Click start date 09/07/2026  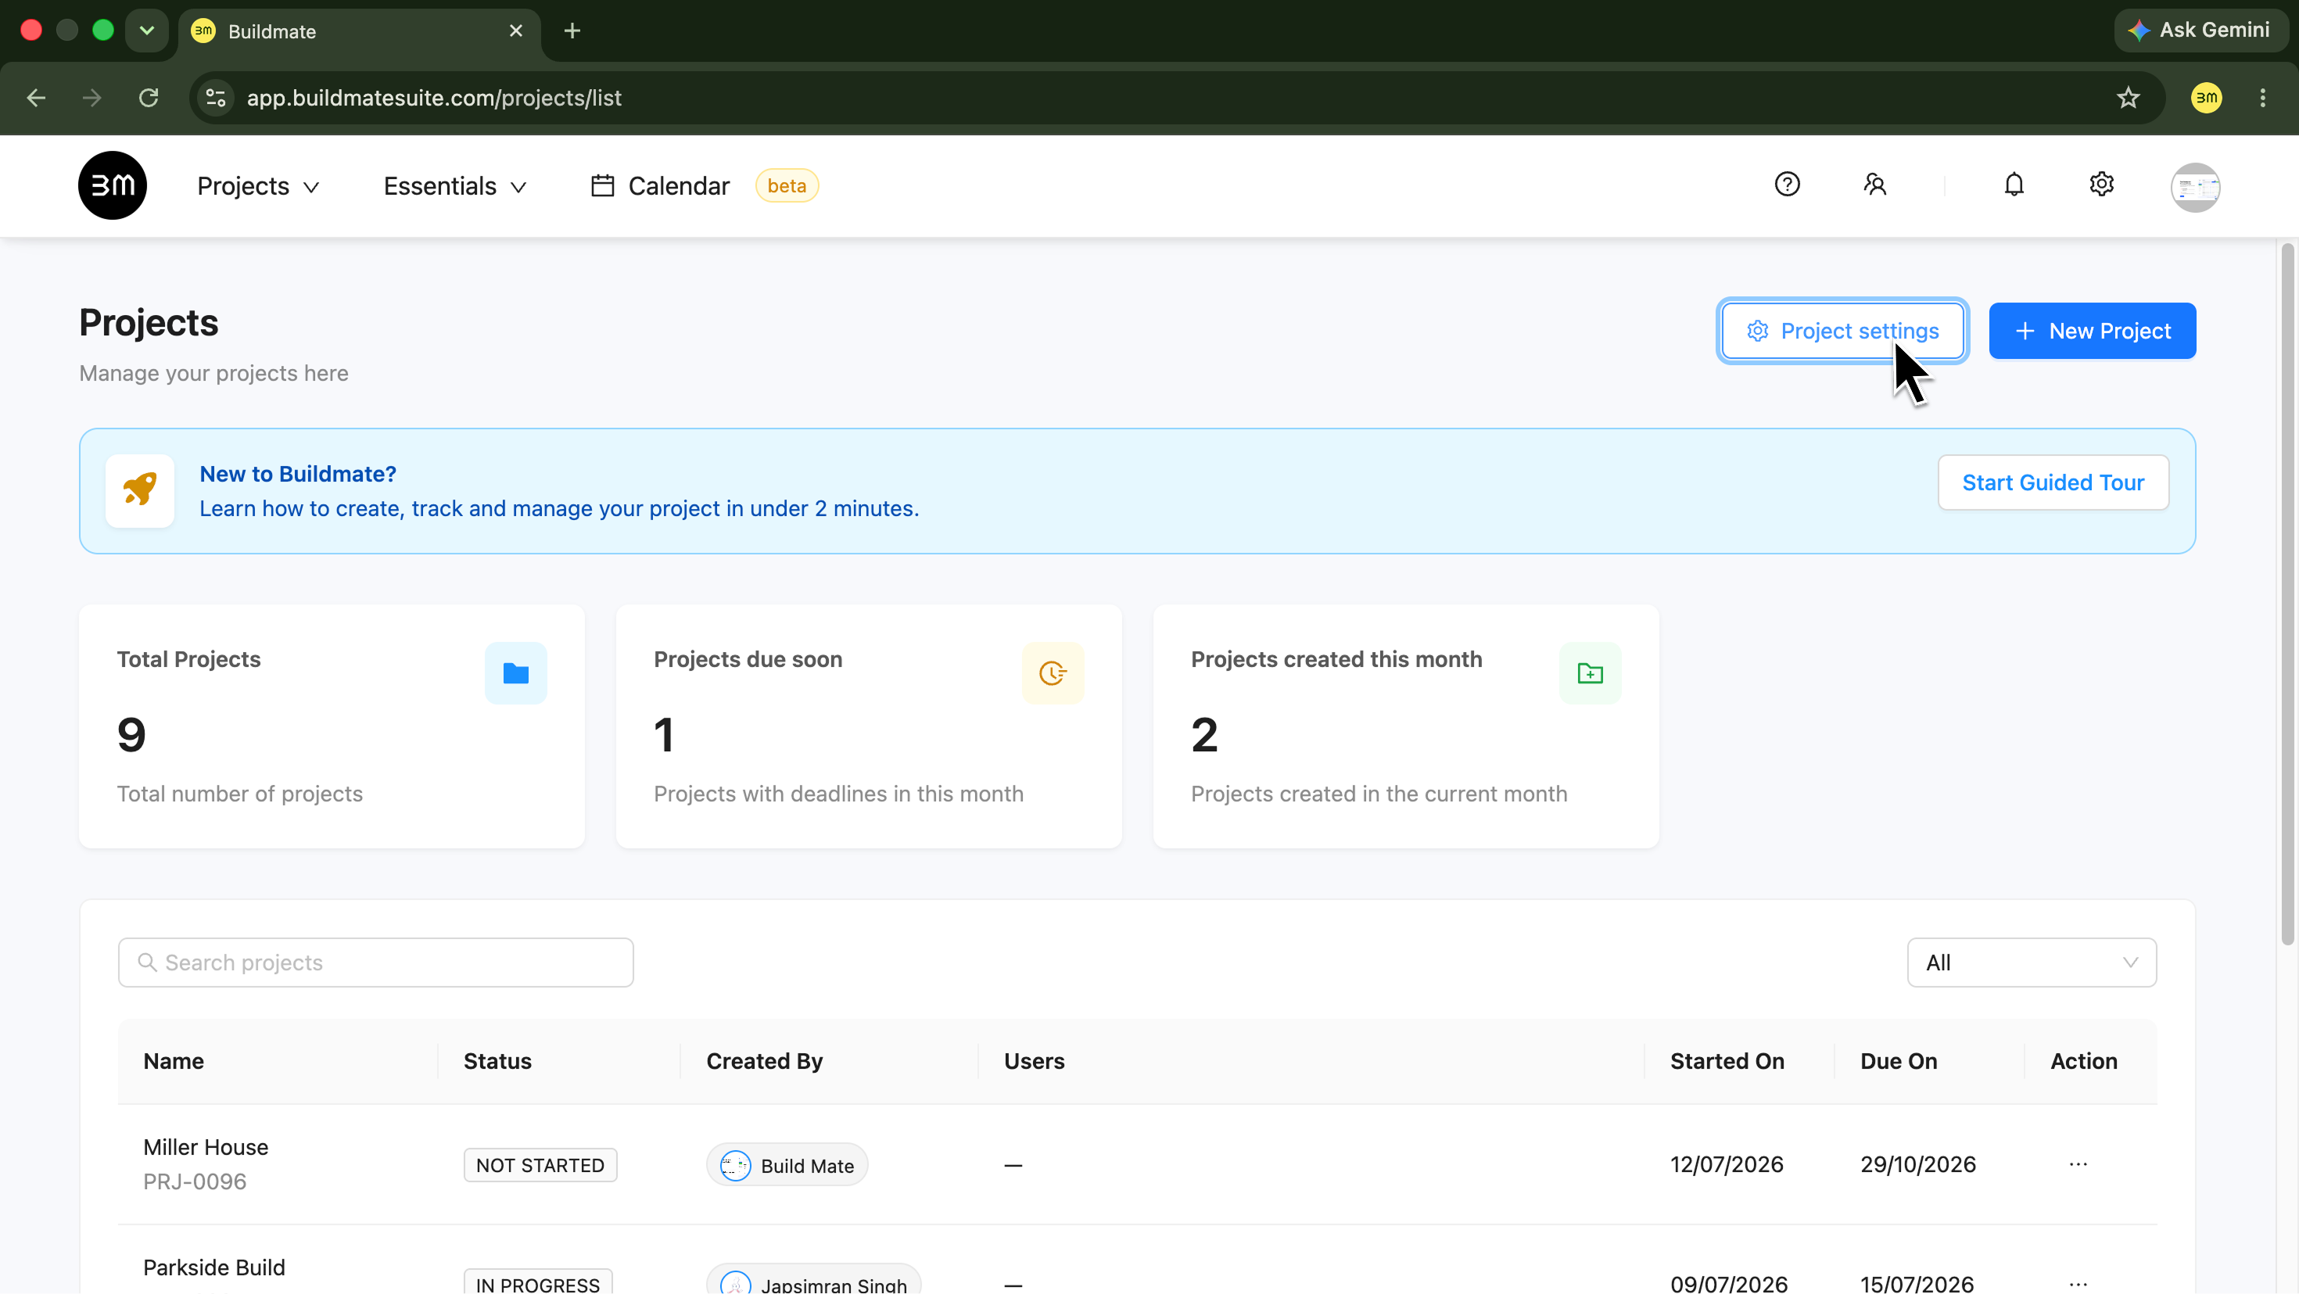tap(1729, 1283)
